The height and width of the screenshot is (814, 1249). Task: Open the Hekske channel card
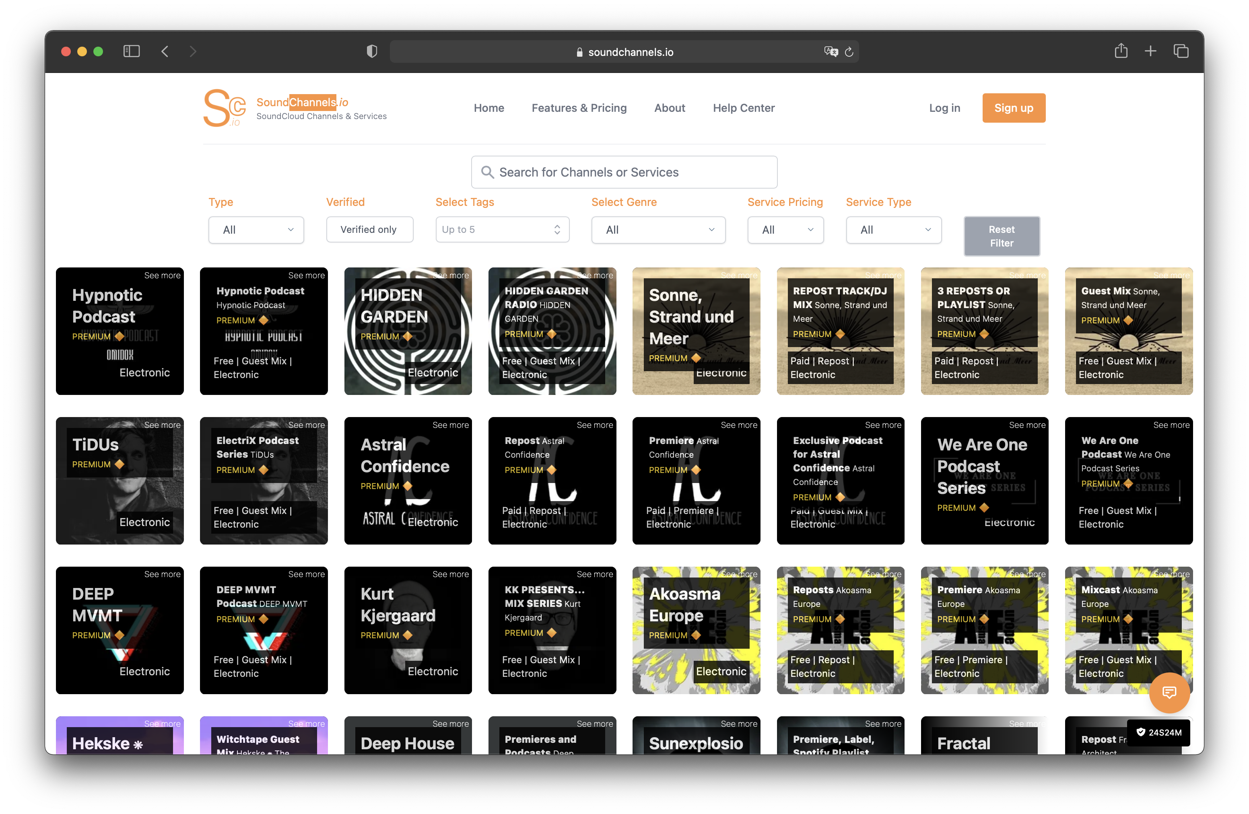pos(120,735)
